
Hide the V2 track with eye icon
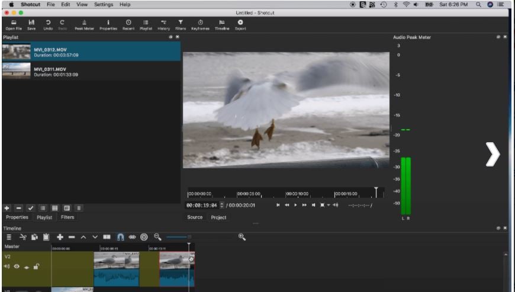[17, 267]
